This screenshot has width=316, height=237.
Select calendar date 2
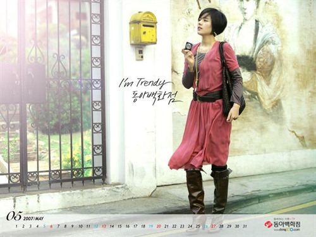coord(23,226)
